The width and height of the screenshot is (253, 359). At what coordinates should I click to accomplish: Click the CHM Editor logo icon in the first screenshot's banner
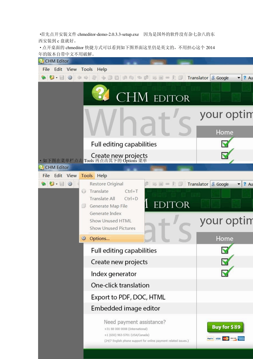coord(100,93)
